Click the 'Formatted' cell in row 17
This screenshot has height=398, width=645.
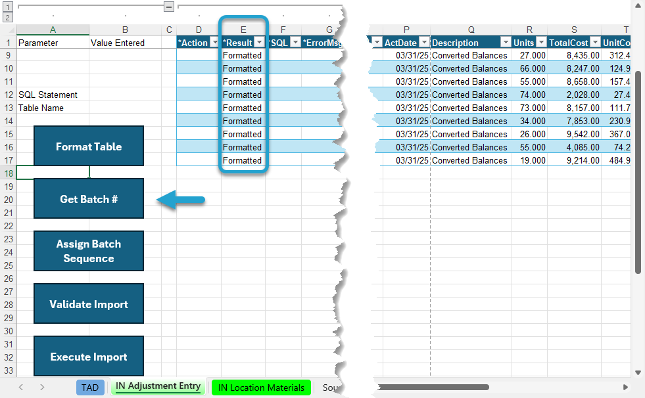pos(243,160)
